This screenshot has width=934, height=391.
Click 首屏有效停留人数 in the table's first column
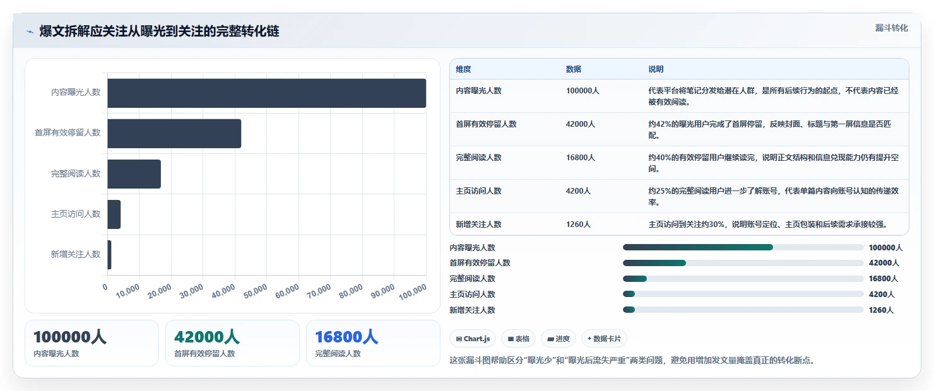coord(486,124)
